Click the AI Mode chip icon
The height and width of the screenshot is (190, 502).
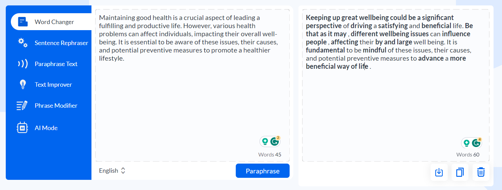(22, 128)
